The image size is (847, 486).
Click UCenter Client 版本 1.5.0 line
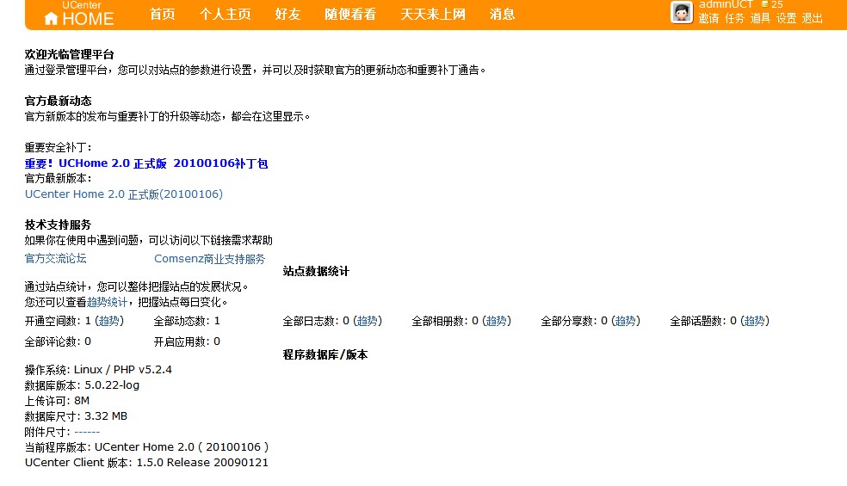(146, 463)
